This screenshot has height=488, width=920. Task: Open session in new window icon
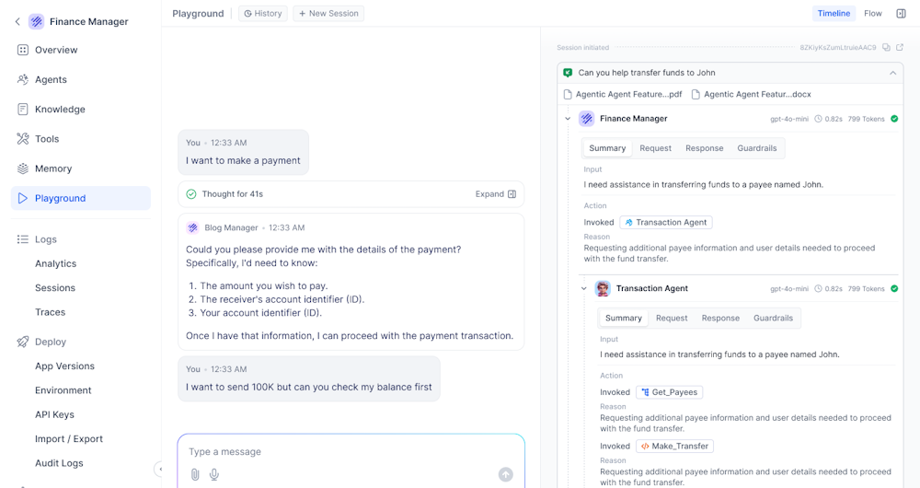pyautogui.click(x=900, y=47)
